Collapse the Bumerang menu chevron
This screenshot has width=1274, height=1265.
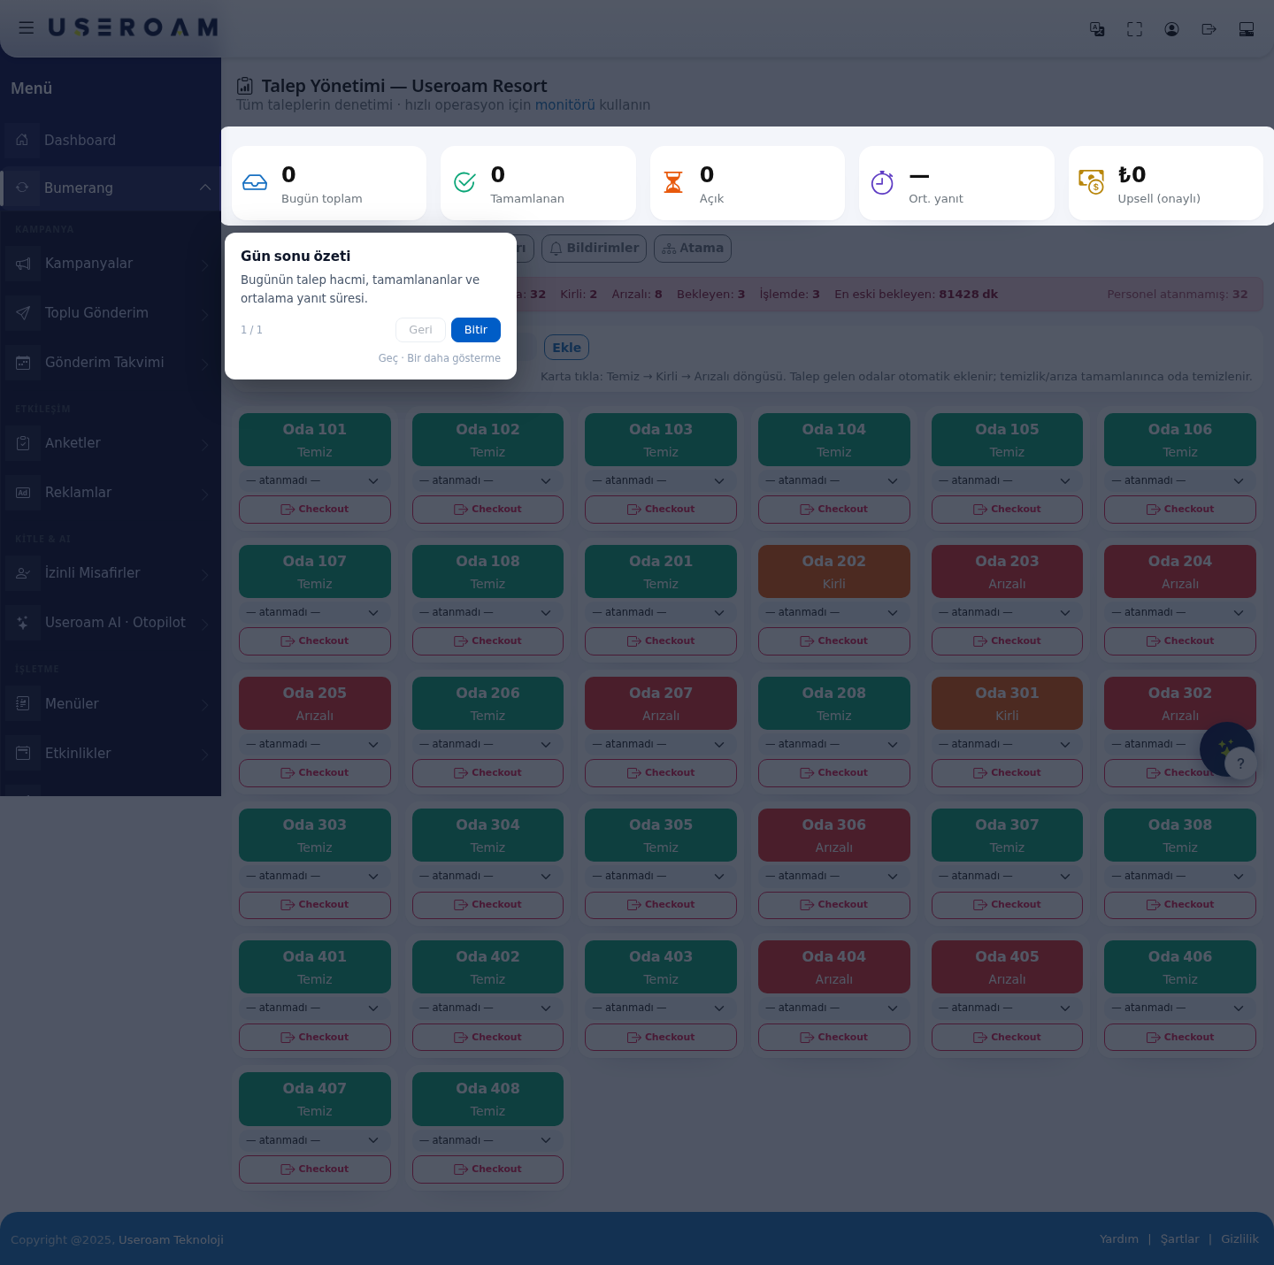click(205, 188)
